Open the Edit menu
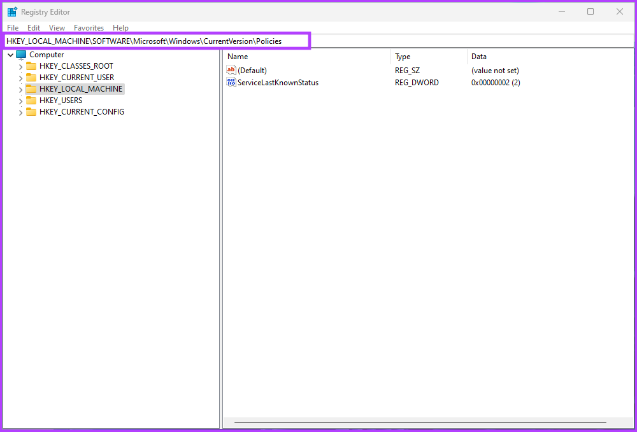 pyautogui.click(x=34, y=27)
